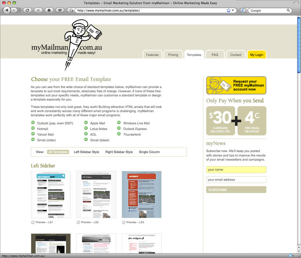Image resolution: width=301 pixels, height=258 pixels.
Task: Run search with the magnifier icon
Action: click(288, 10)
